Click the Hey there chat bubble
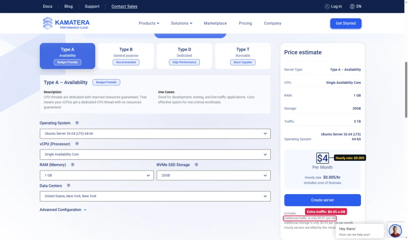 pyautogui.click(x=360, y=231)
